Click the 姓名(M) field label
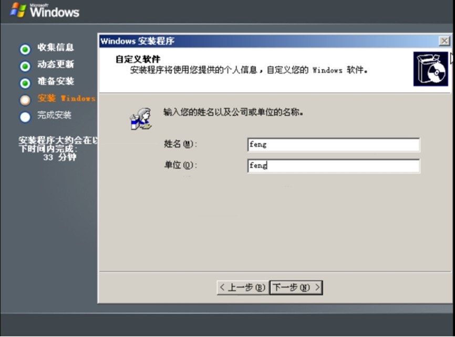 click(x=181, y=144)
